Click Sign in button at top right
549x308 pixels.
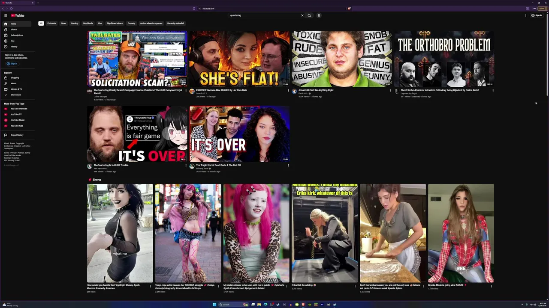point(537,15)
